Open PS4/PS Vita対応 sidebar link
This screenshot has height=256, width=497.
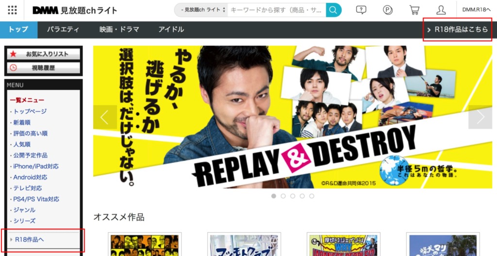tap(36, 199)
